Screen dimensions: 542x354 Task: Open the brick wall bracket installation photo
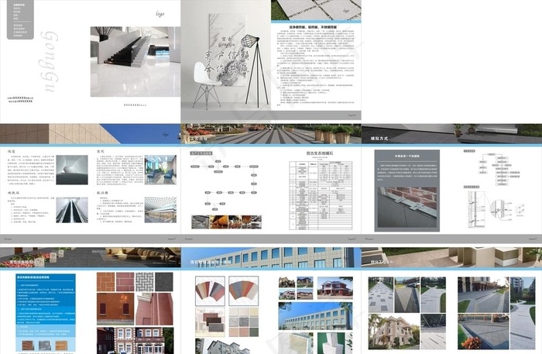(407, 208)
